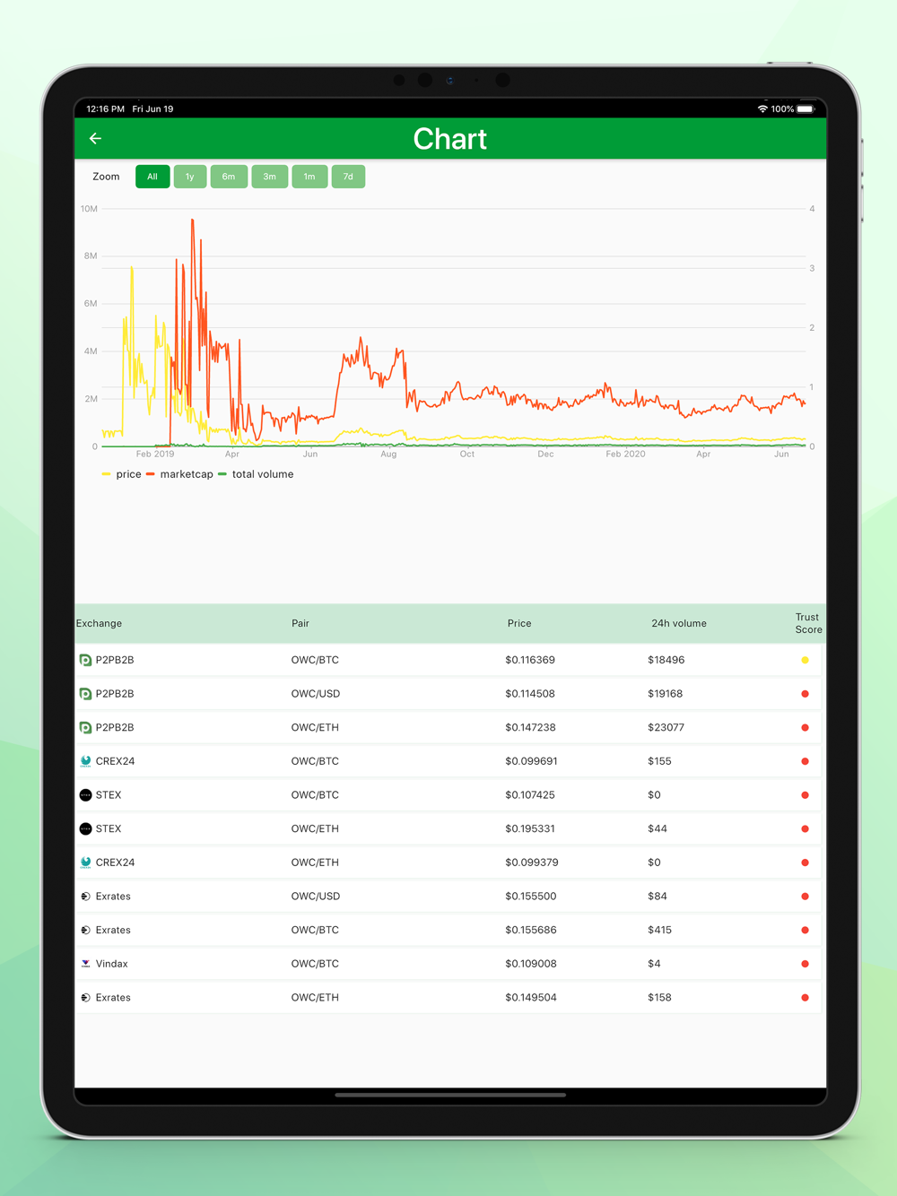The image size is (897, 1196).
Task: Click price $0.155500
Action: point(530,897)
